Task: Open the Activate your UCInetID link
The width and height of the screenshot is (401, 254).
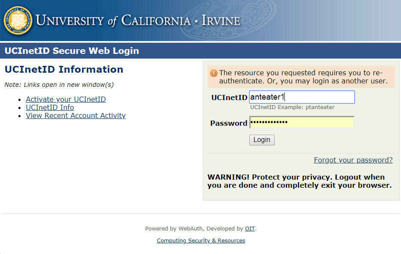Action: pyautogui.click(x=66, y=99)
